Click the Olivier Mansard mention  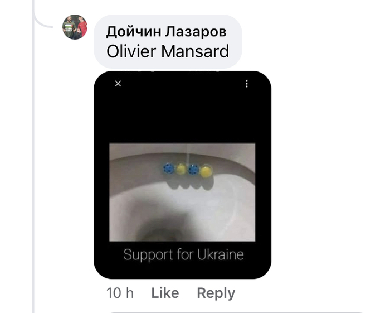tap(168, 51)
